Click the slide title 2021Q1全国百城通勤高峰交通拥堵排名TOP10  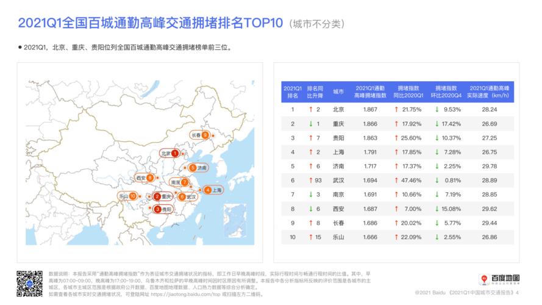click(151, 23)
